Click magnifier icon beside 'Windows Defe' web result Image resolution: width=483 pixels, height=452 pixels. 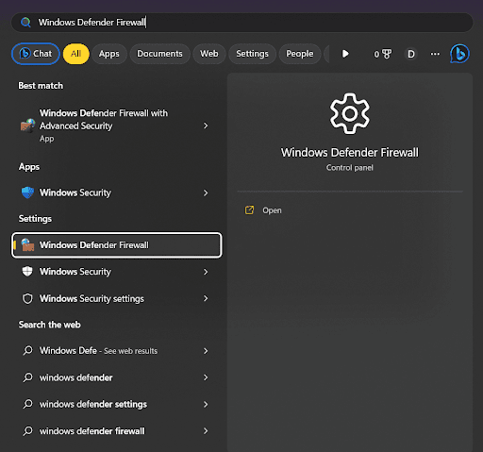pyautogui.click(x=27, y=350)
